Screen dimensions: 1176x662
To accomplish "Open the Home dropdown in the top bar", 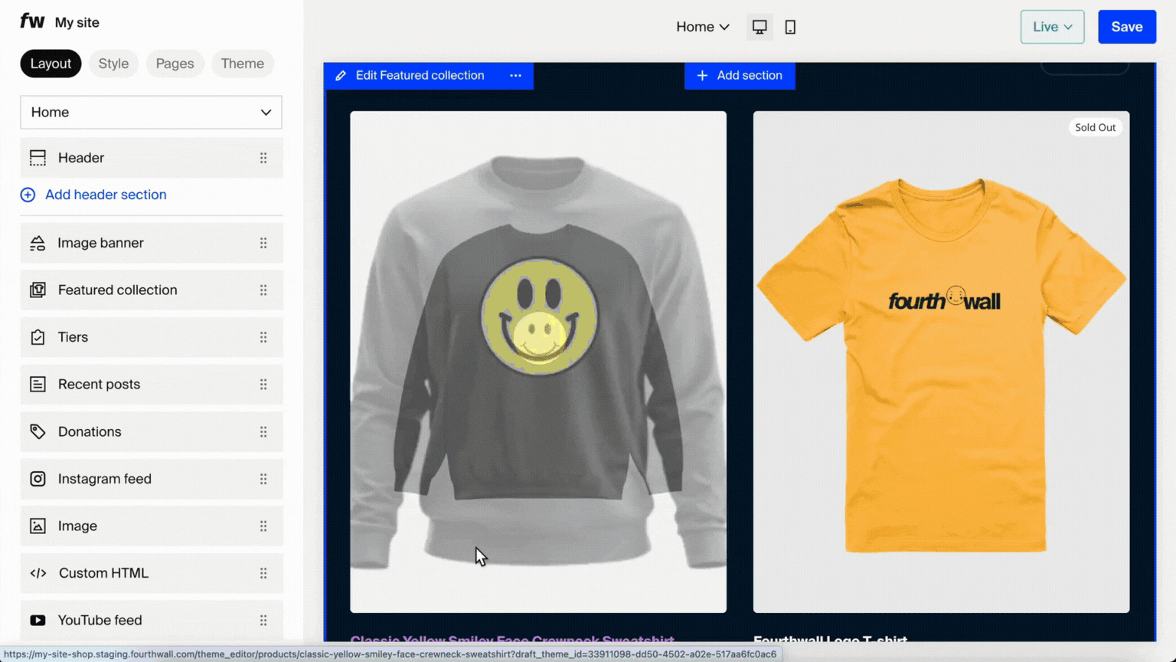I will pos(701,26).
